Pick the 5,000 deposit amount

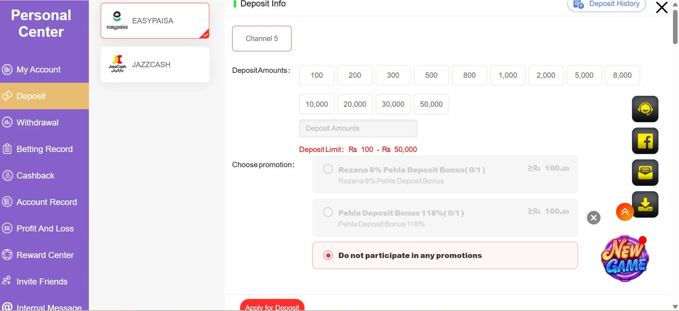pyautogui.click(x=584, y=75)
